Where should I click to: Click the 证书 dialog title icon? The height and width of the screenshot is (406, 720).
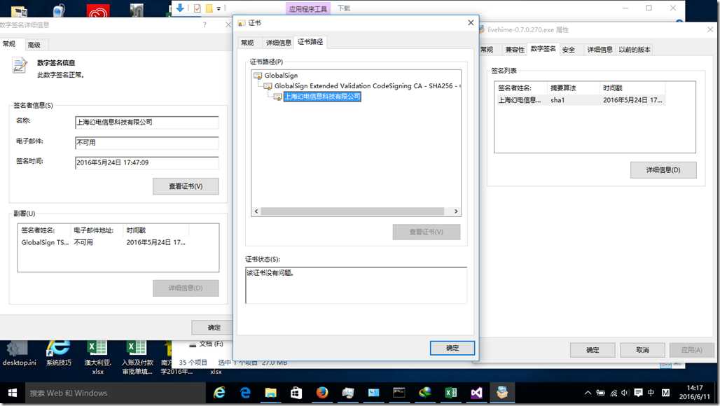[242, 23]
